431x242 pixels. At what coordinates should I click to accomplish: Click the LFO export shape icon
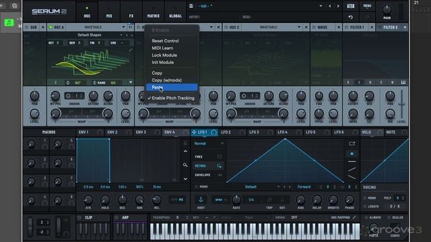tap(352, 143)
